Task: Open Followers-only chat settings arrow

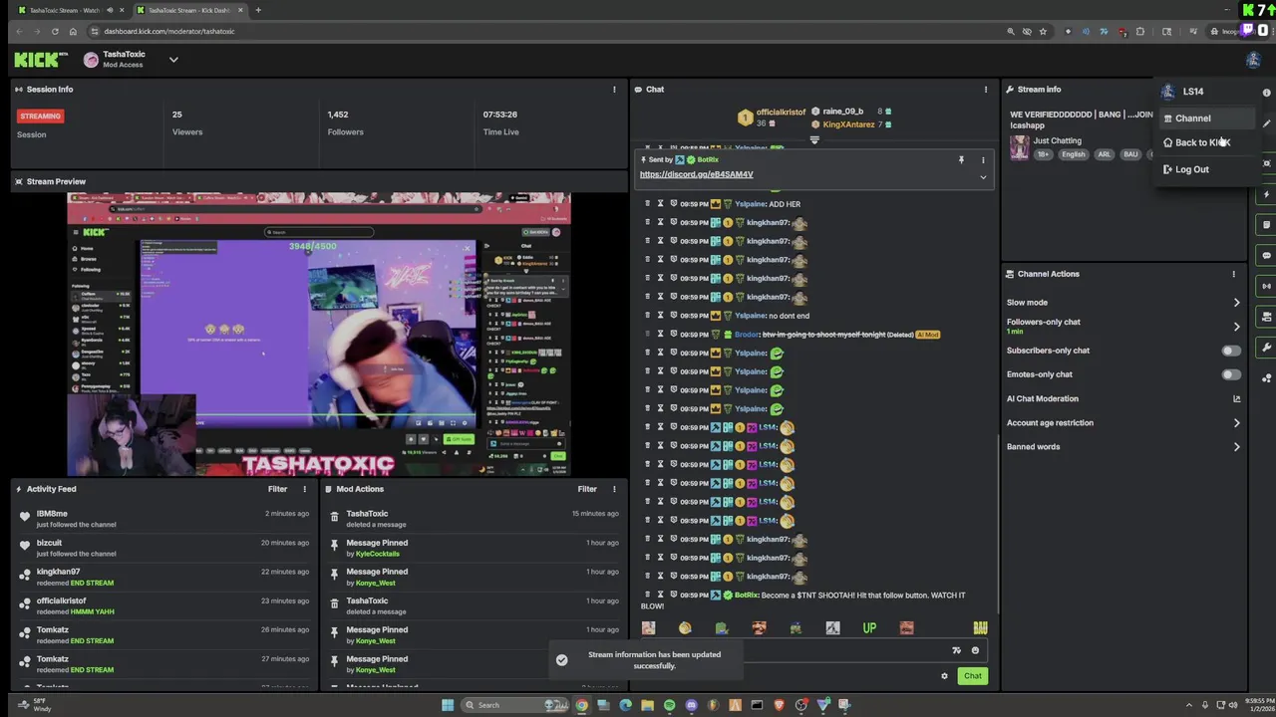Action: (x=1236, y=327)
